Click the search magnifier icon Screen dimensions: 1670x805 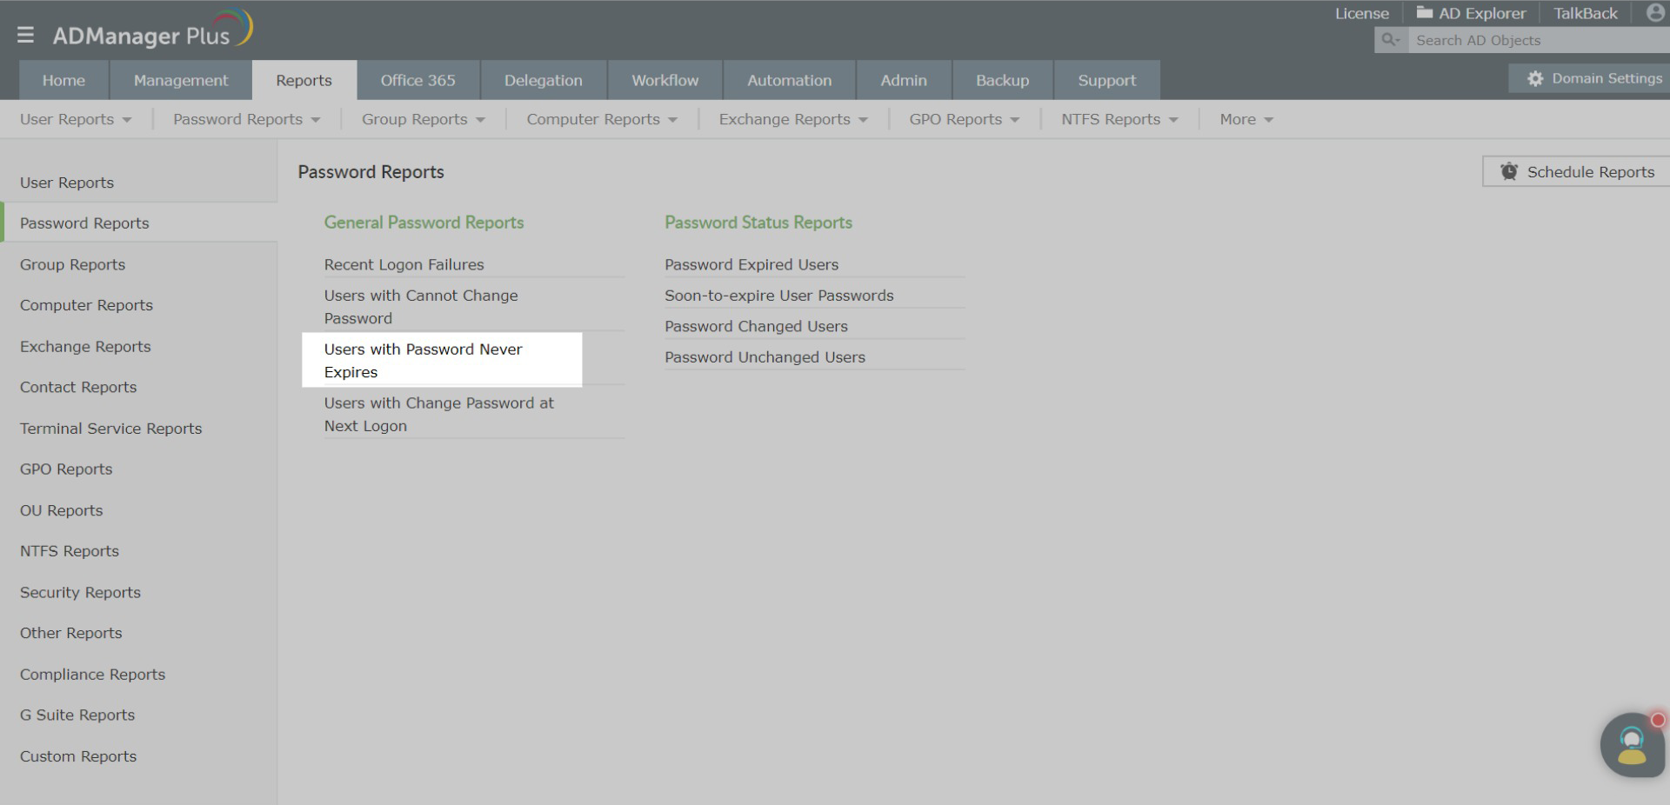[x=1391, y=40]
